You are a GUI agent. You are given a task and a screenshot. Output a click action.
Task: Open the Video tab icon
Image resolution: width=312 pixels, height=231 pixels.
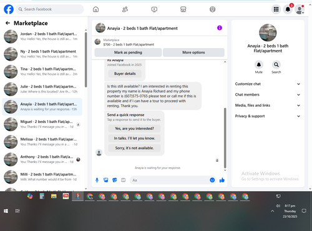[x=154, y=9]
